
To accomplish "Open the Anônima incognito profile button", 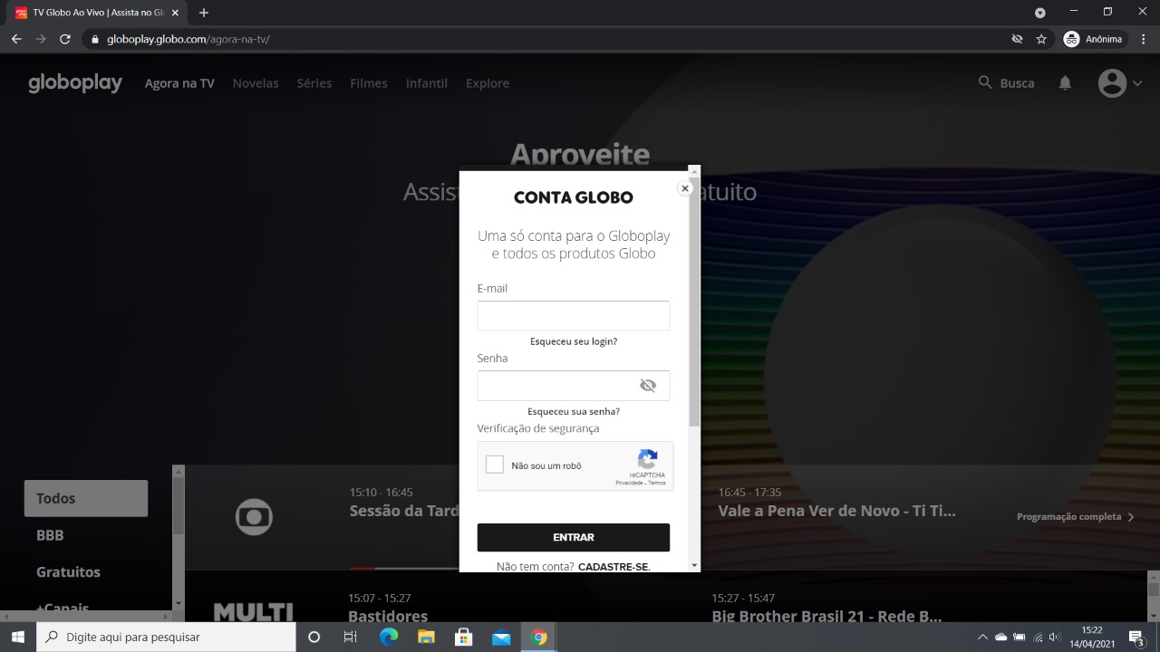I will (x=1094, y=39).
